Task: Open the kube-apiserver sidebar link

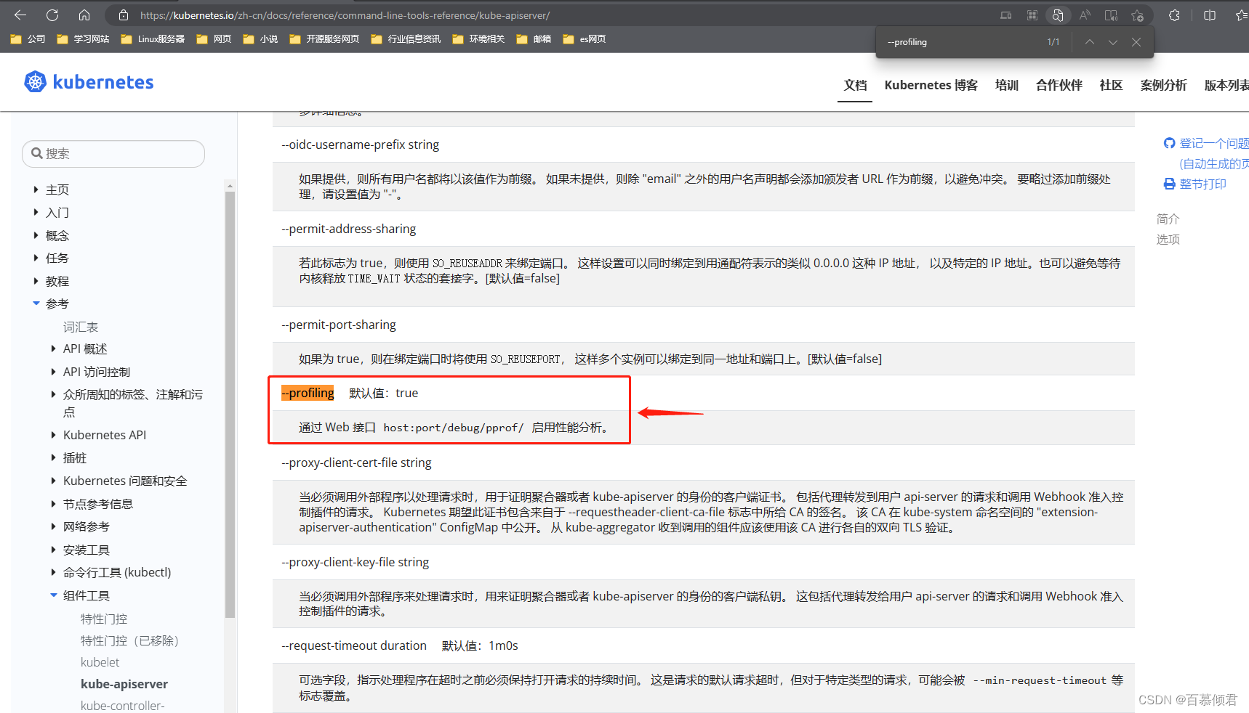Action: click(124, 684)
